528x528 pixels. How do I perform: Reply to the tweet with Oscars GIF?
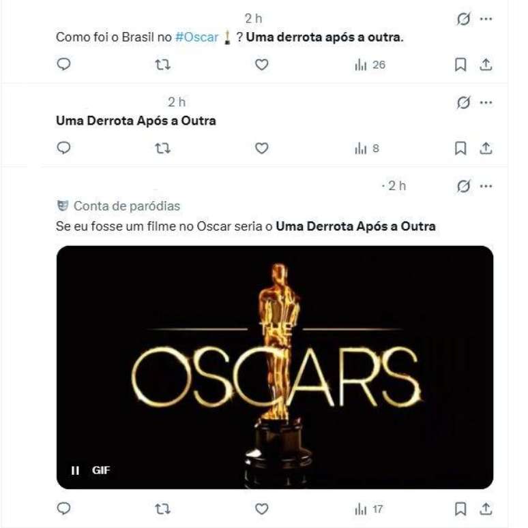(x=63, y=508)
